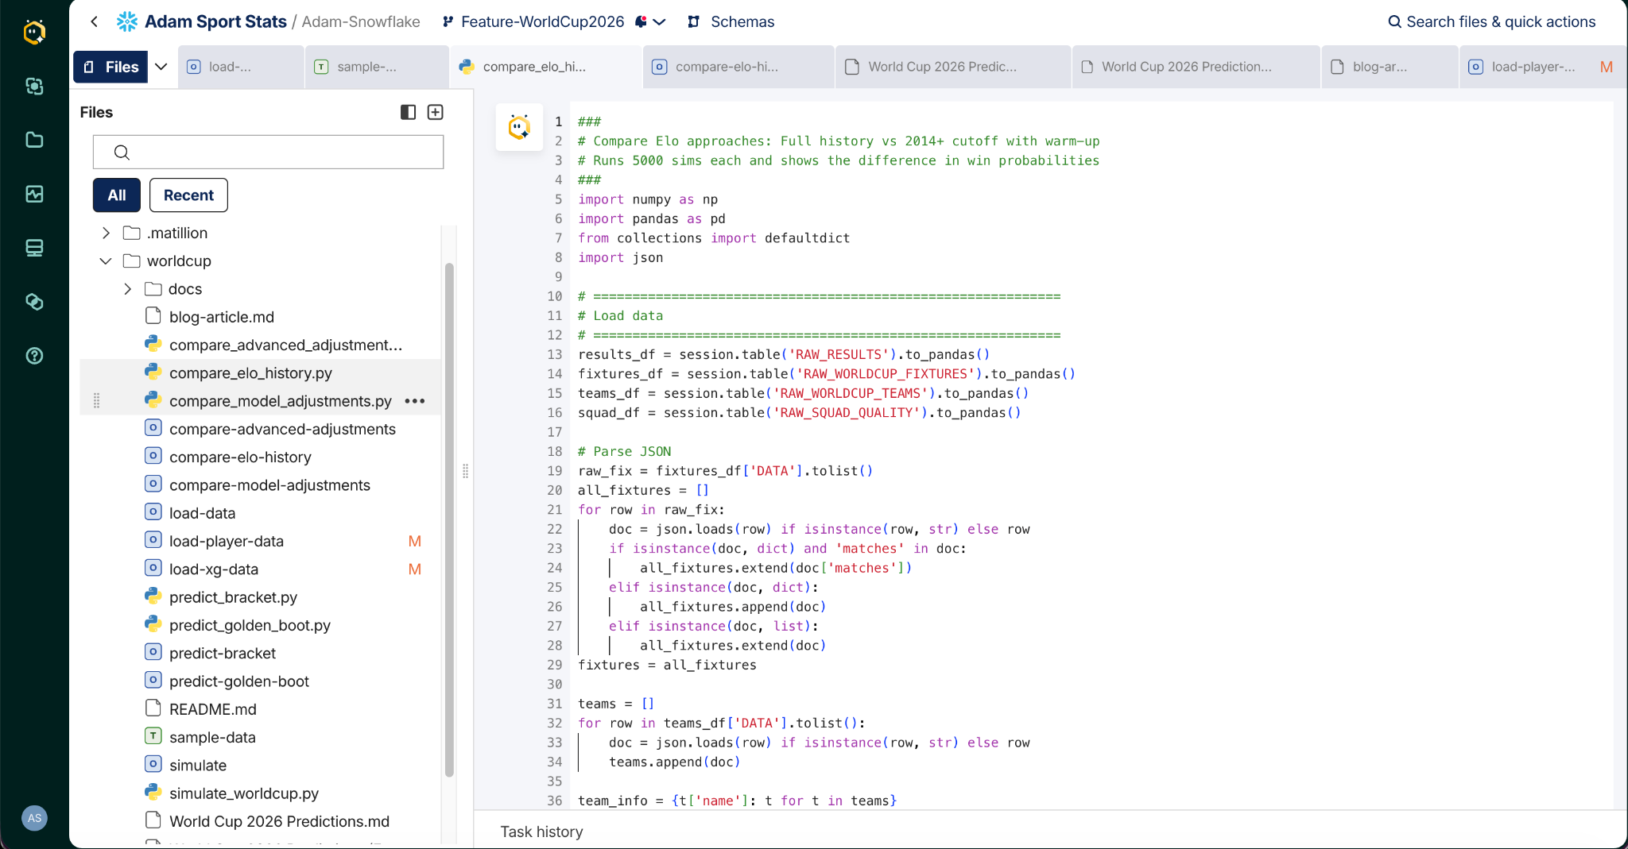
Task: Click the AS user avatar
Action: pos(34,818)
